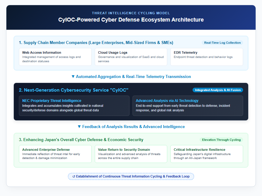Select the Advanced Analysis via AI Technology title
262x196 pixels.
coord(167,101)
